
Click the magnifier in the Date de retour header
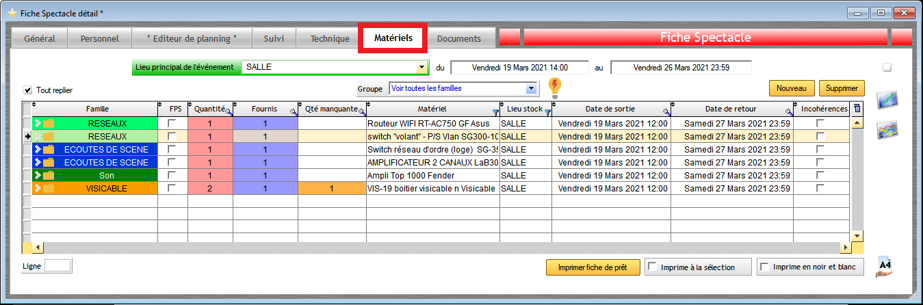pos(789,111)
